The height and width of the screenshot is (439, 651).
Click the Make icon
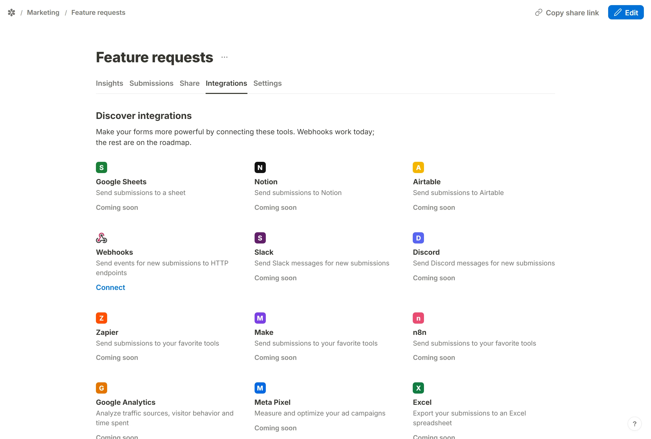click(x=260, y=318)
